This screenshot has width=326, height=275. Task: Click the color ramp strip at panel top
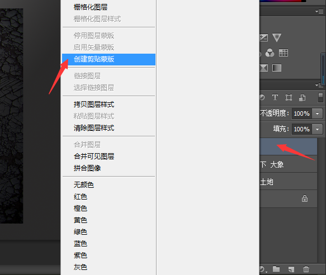[283, 1]
